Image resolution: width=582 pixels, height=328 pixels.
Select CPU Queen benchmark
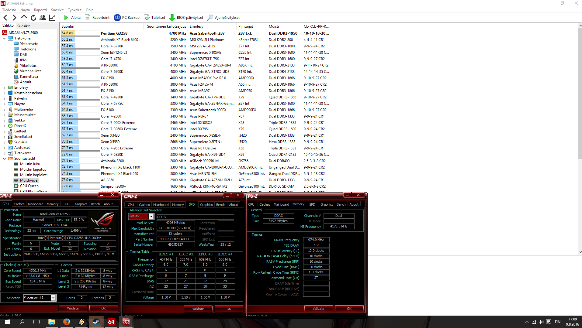29,186
